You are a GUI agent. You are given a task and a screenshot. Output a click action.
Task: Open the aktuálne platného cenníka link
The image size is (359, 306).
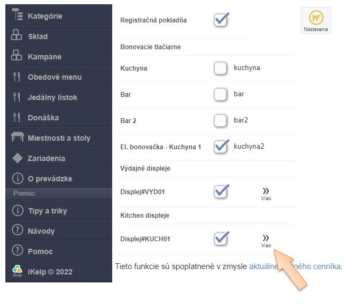coord(295,266)
